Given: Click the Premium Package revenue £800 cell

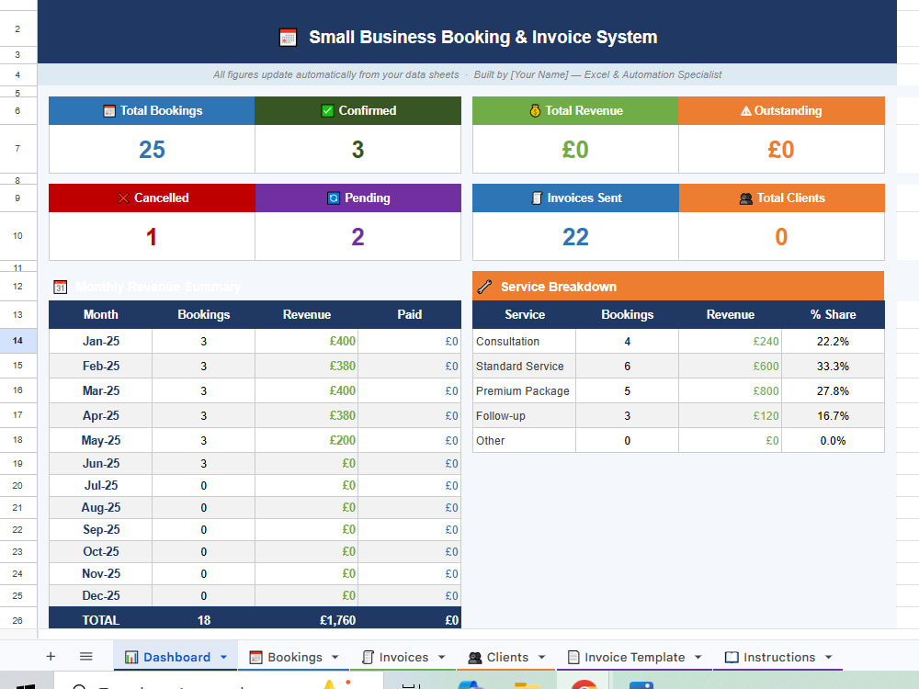Looking at the screenshot, I should point(731,390).
